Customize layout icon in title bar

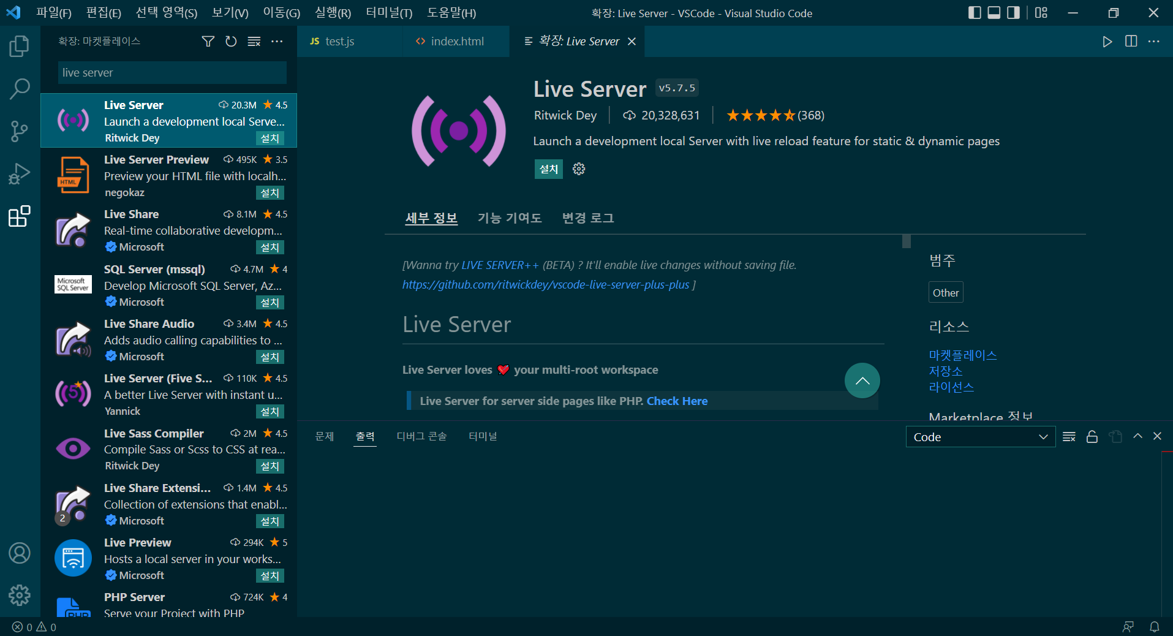pyautogui.click(x=1041, y=12)
